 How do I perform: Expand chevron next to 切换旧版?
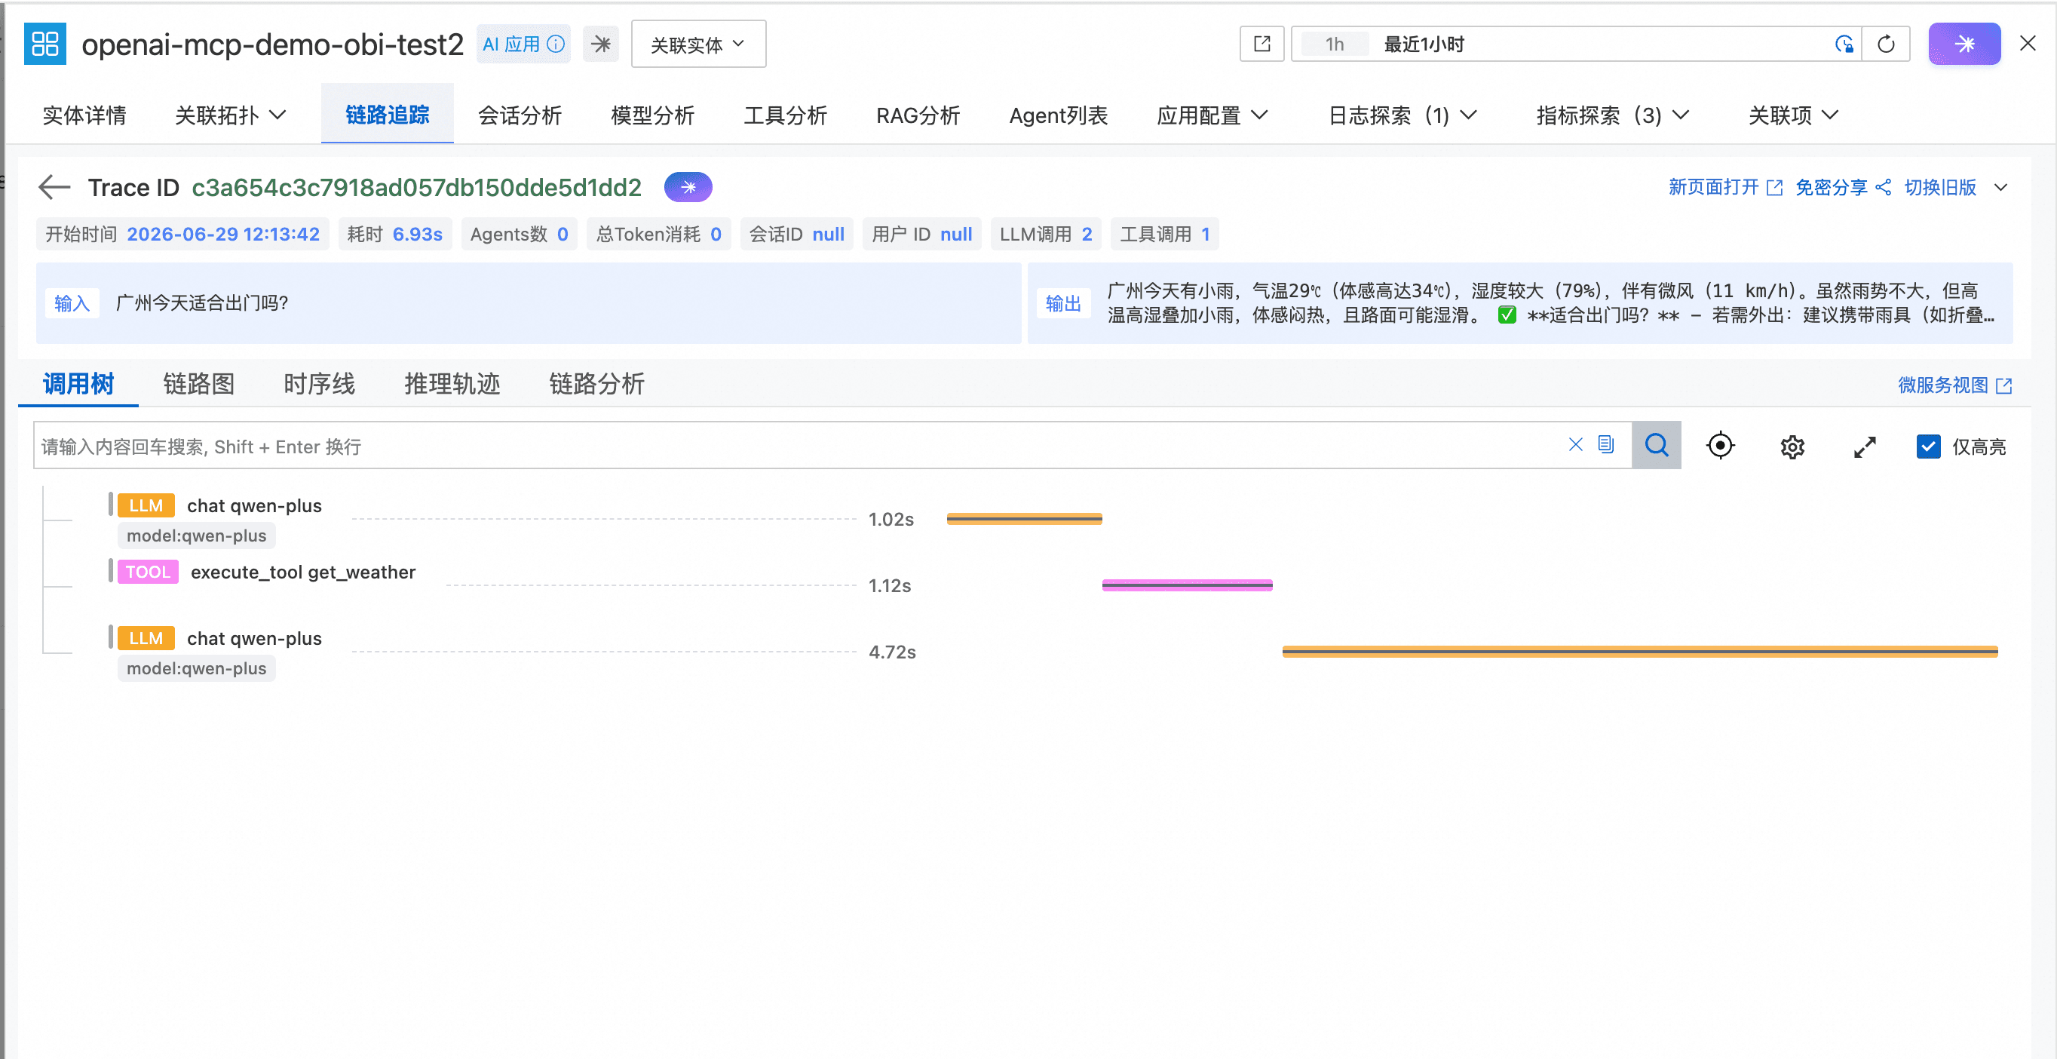pyautogui.click(x=2000, y=187)
